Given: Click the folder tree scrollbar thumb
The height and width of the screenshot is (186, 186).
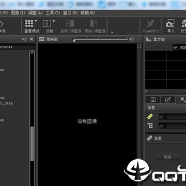Looking at the screenshot, I should tap(32, 144).
